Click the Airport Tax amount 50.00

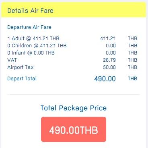tap(109, 67)
